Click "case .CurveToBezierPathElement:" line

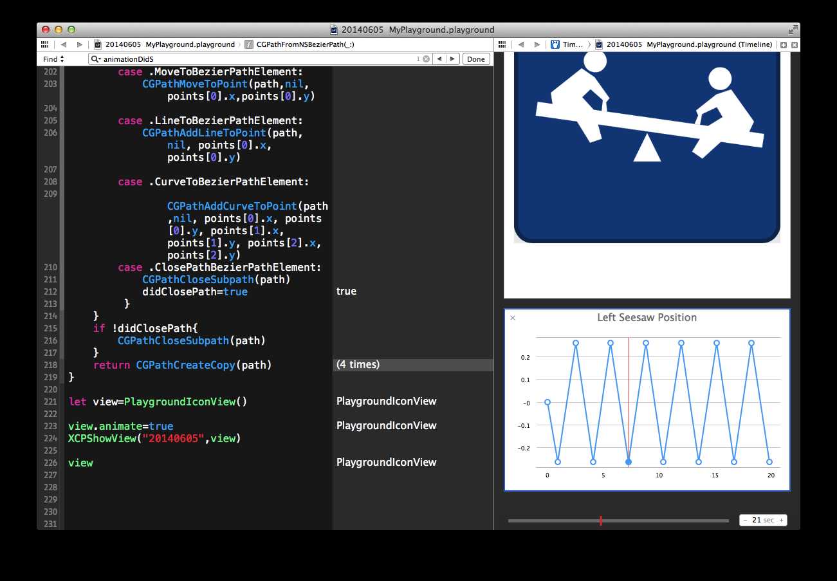click(x=213, y=182)
